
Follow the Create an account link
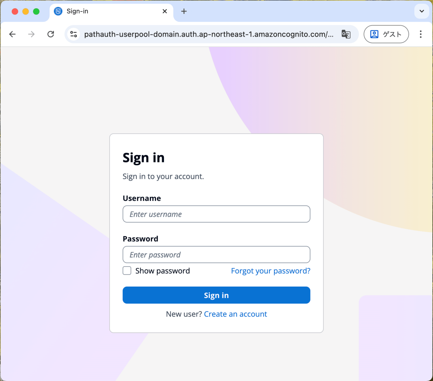click(x=235, y=314)
